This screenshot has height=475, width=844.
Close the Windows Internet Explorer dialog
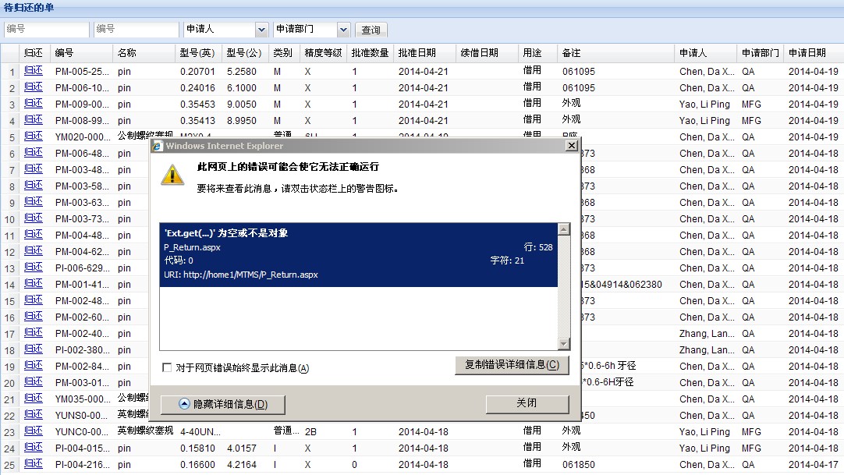tap(572, 146)
